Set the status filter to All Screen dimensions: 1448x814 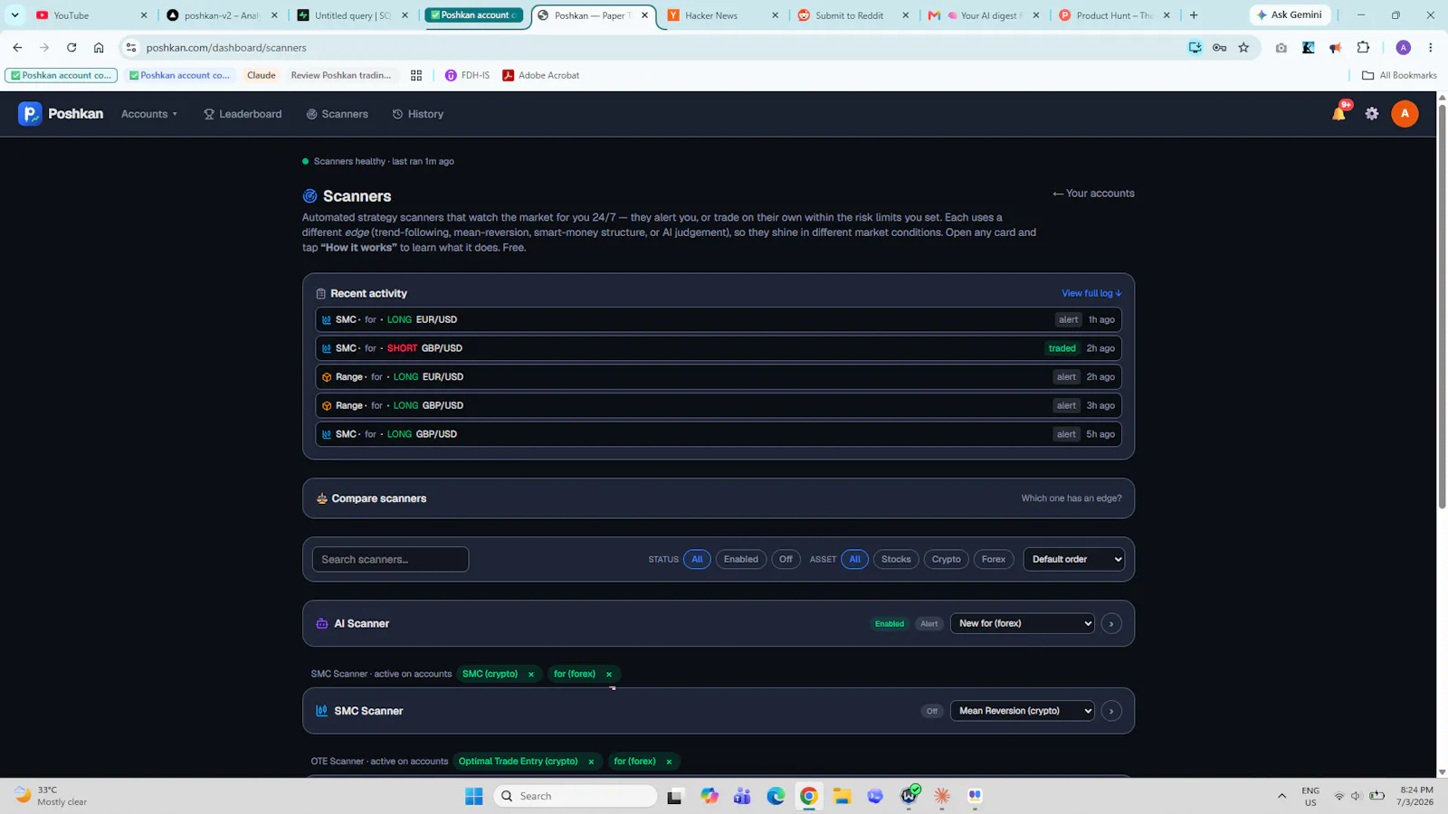tap(697, 559)
